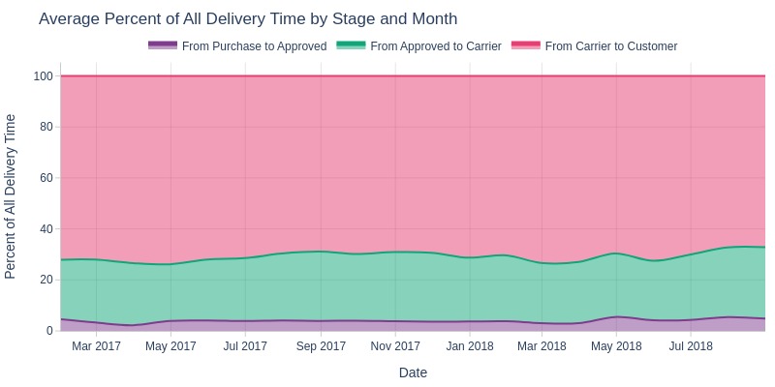Click the green legend color swatch
This screenshot has width=775, height=387.
[x=351, y=45]
